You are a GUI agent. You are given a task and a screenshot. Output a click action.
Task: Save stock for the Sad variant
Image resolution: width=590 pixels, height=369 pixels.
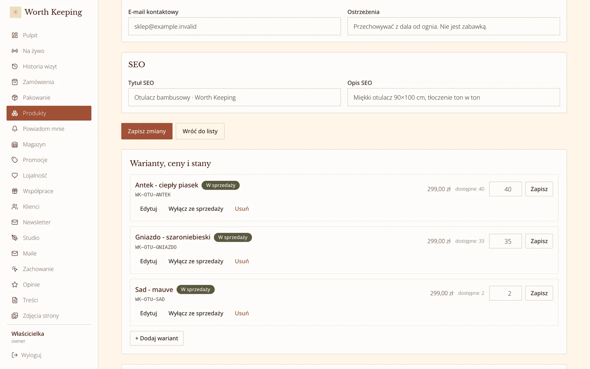coord(539,293)
